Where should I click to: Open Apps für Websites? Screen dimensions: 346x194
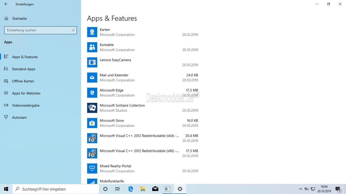click(26, 93)
